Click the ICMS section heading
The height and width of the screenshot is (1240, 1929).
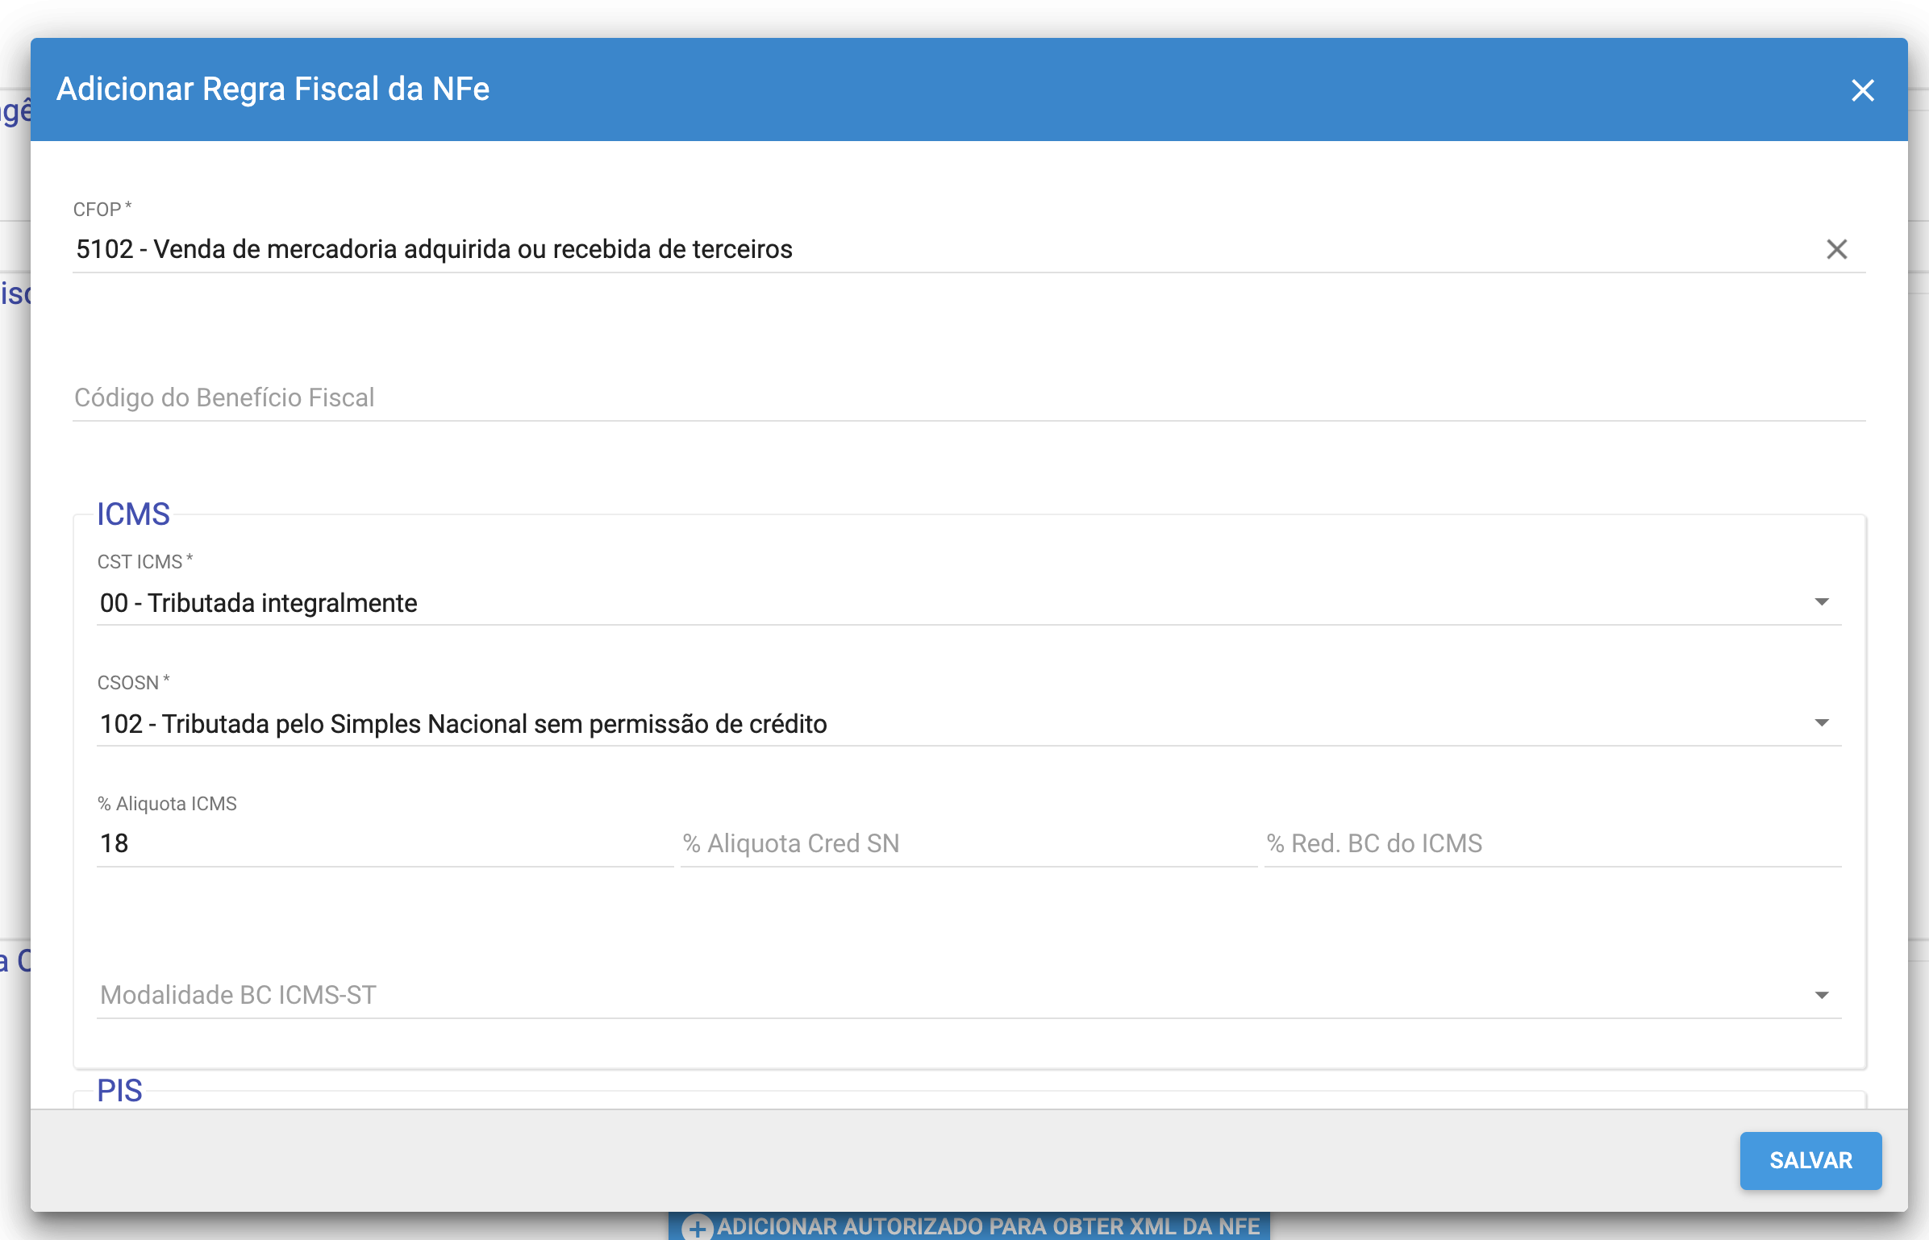[x=133, y=514]
